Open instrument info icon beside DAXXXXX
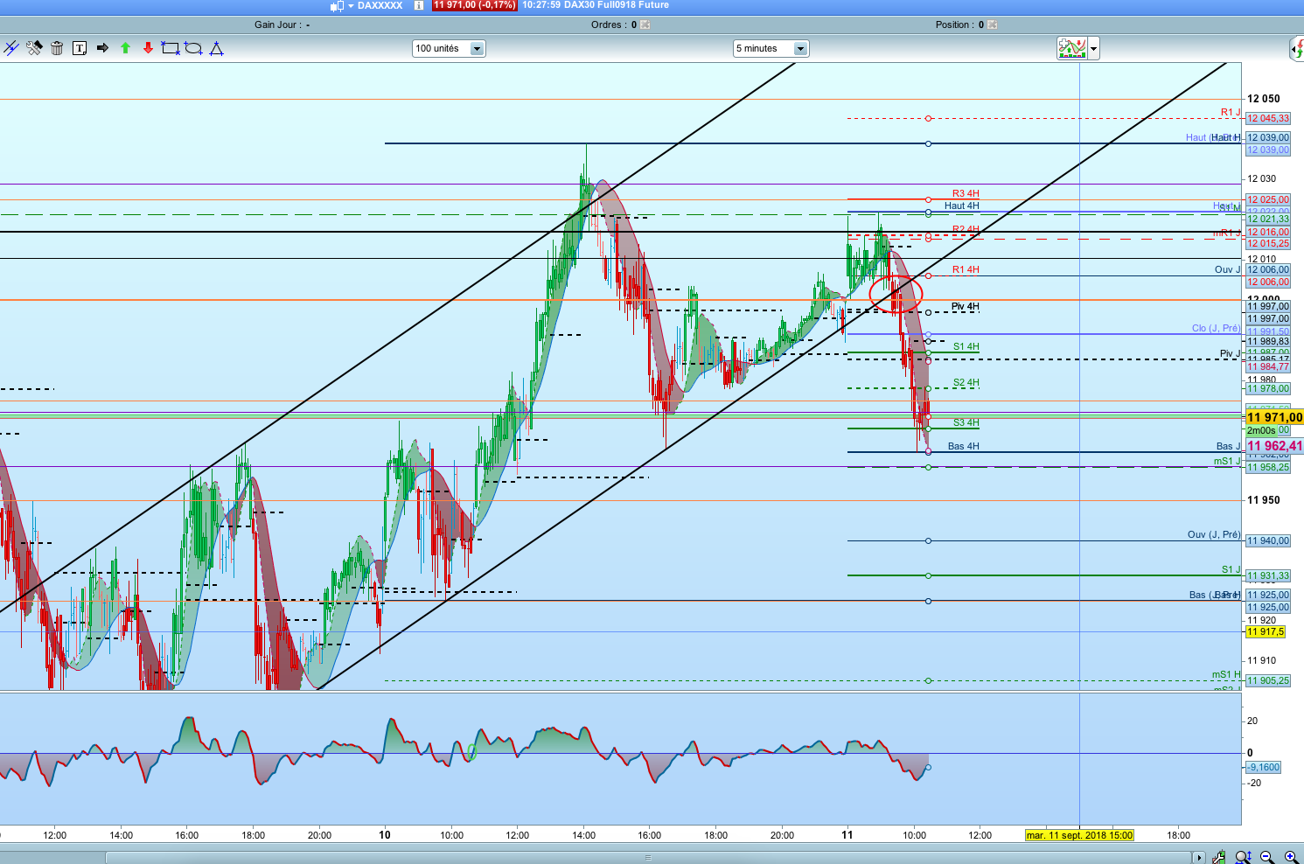This screenshot has height=864, width=1304. [419, 5]
